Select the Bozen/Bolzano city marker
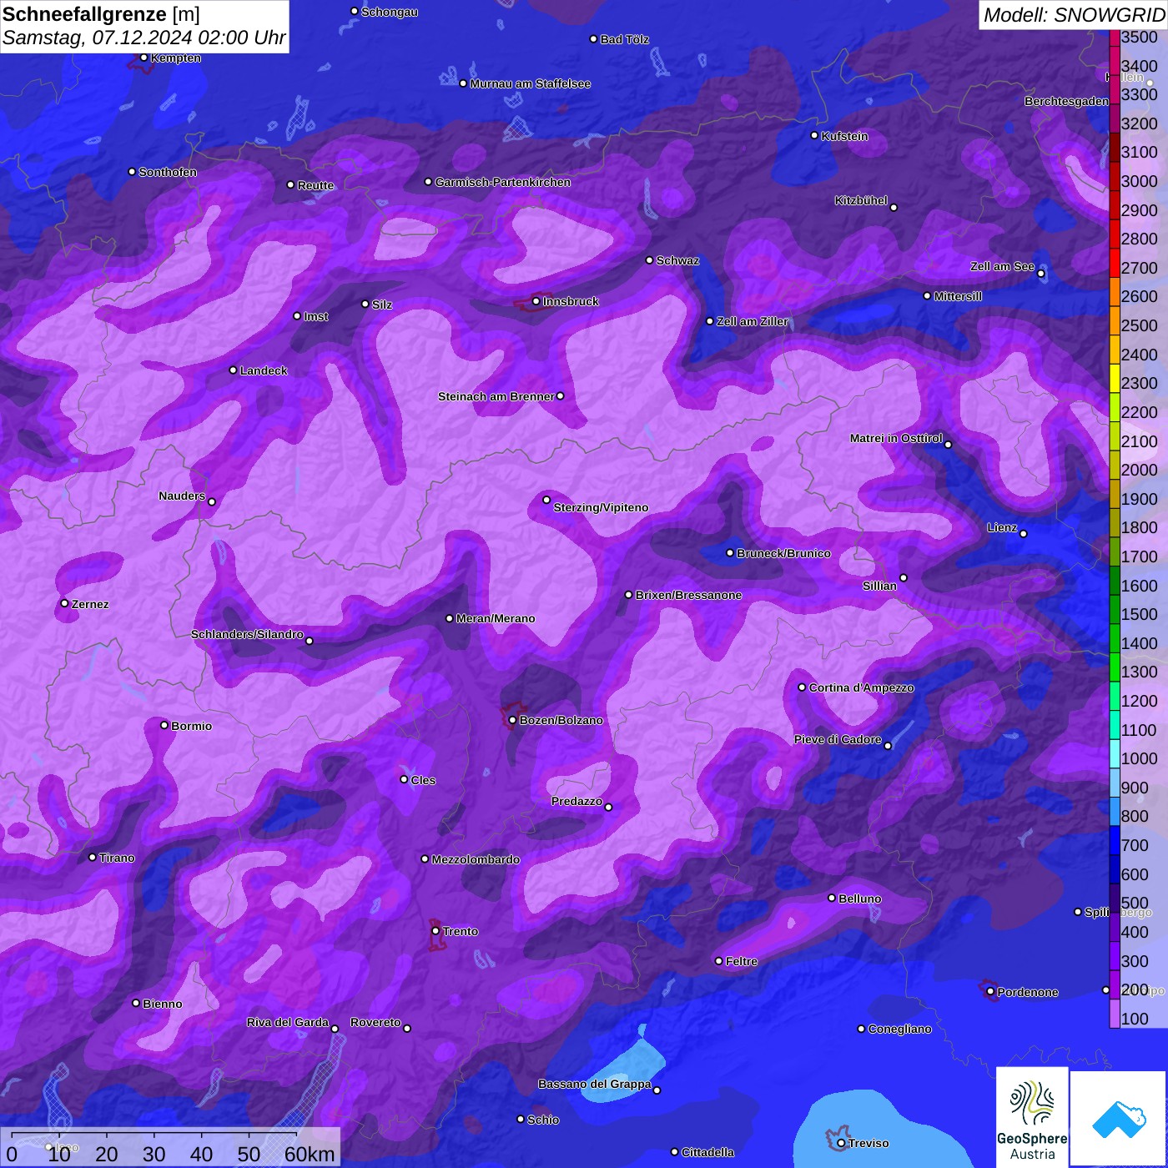The image size is (1168, 1168). (x=512, y=720)
